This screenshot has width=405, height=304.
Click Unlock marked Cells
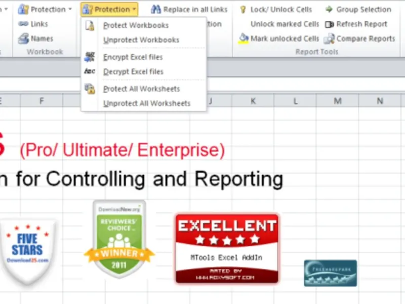(285, 24)
